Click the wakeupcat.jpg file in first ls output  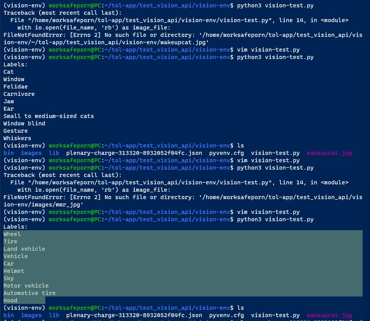(x=329, y=153)
